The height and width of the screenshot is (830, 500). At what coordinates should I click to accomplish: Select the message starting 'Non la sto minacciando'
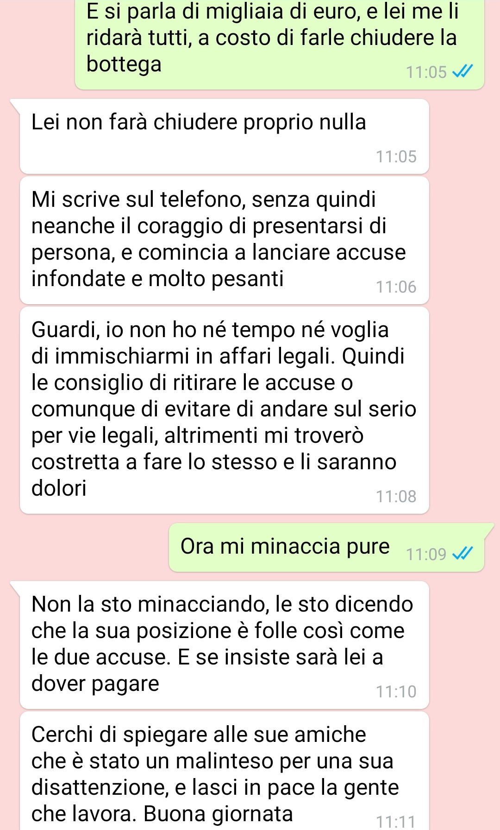coord(225,645)
